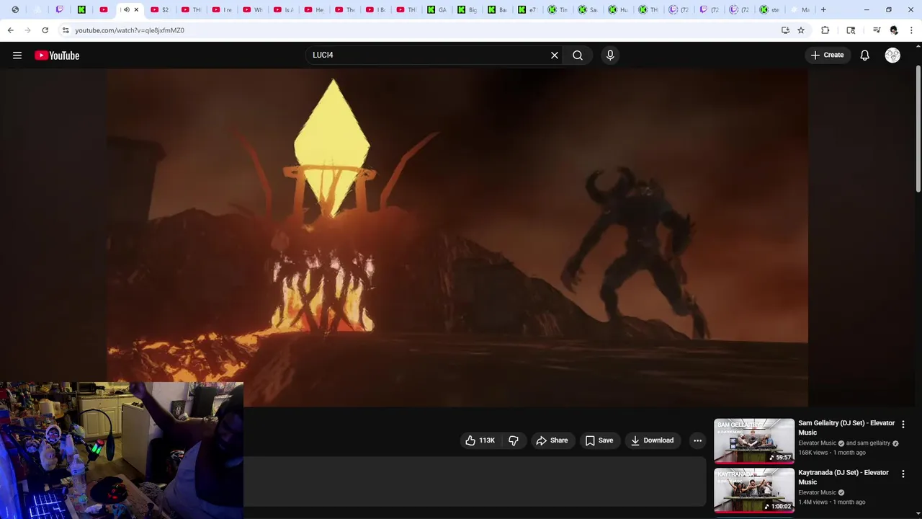
Task: Switch to the tab labeled 'ste'
Action: 769,10
